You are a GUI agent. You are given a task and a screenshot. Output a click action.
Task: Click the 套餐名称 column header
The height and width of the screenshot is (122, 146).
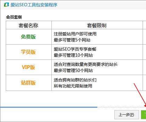28,25
